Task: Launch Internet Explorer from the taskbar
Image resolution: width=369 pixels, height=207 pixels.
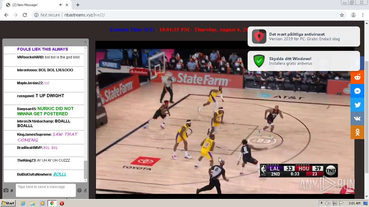Action: (23, 203)
